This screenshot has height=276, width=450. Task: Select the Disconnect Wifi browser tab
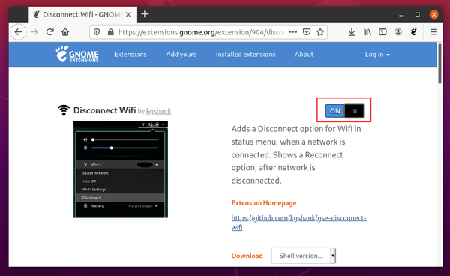click(82, 14)
